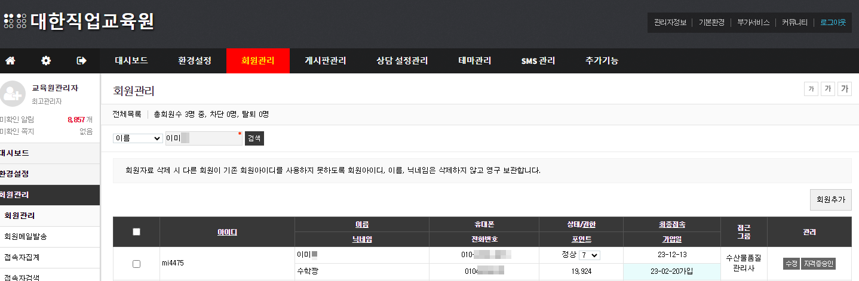The height and width of the screenshot is (281, 859).
Task: Open the permission level dropdown showing 7
Action: point(589,255)
